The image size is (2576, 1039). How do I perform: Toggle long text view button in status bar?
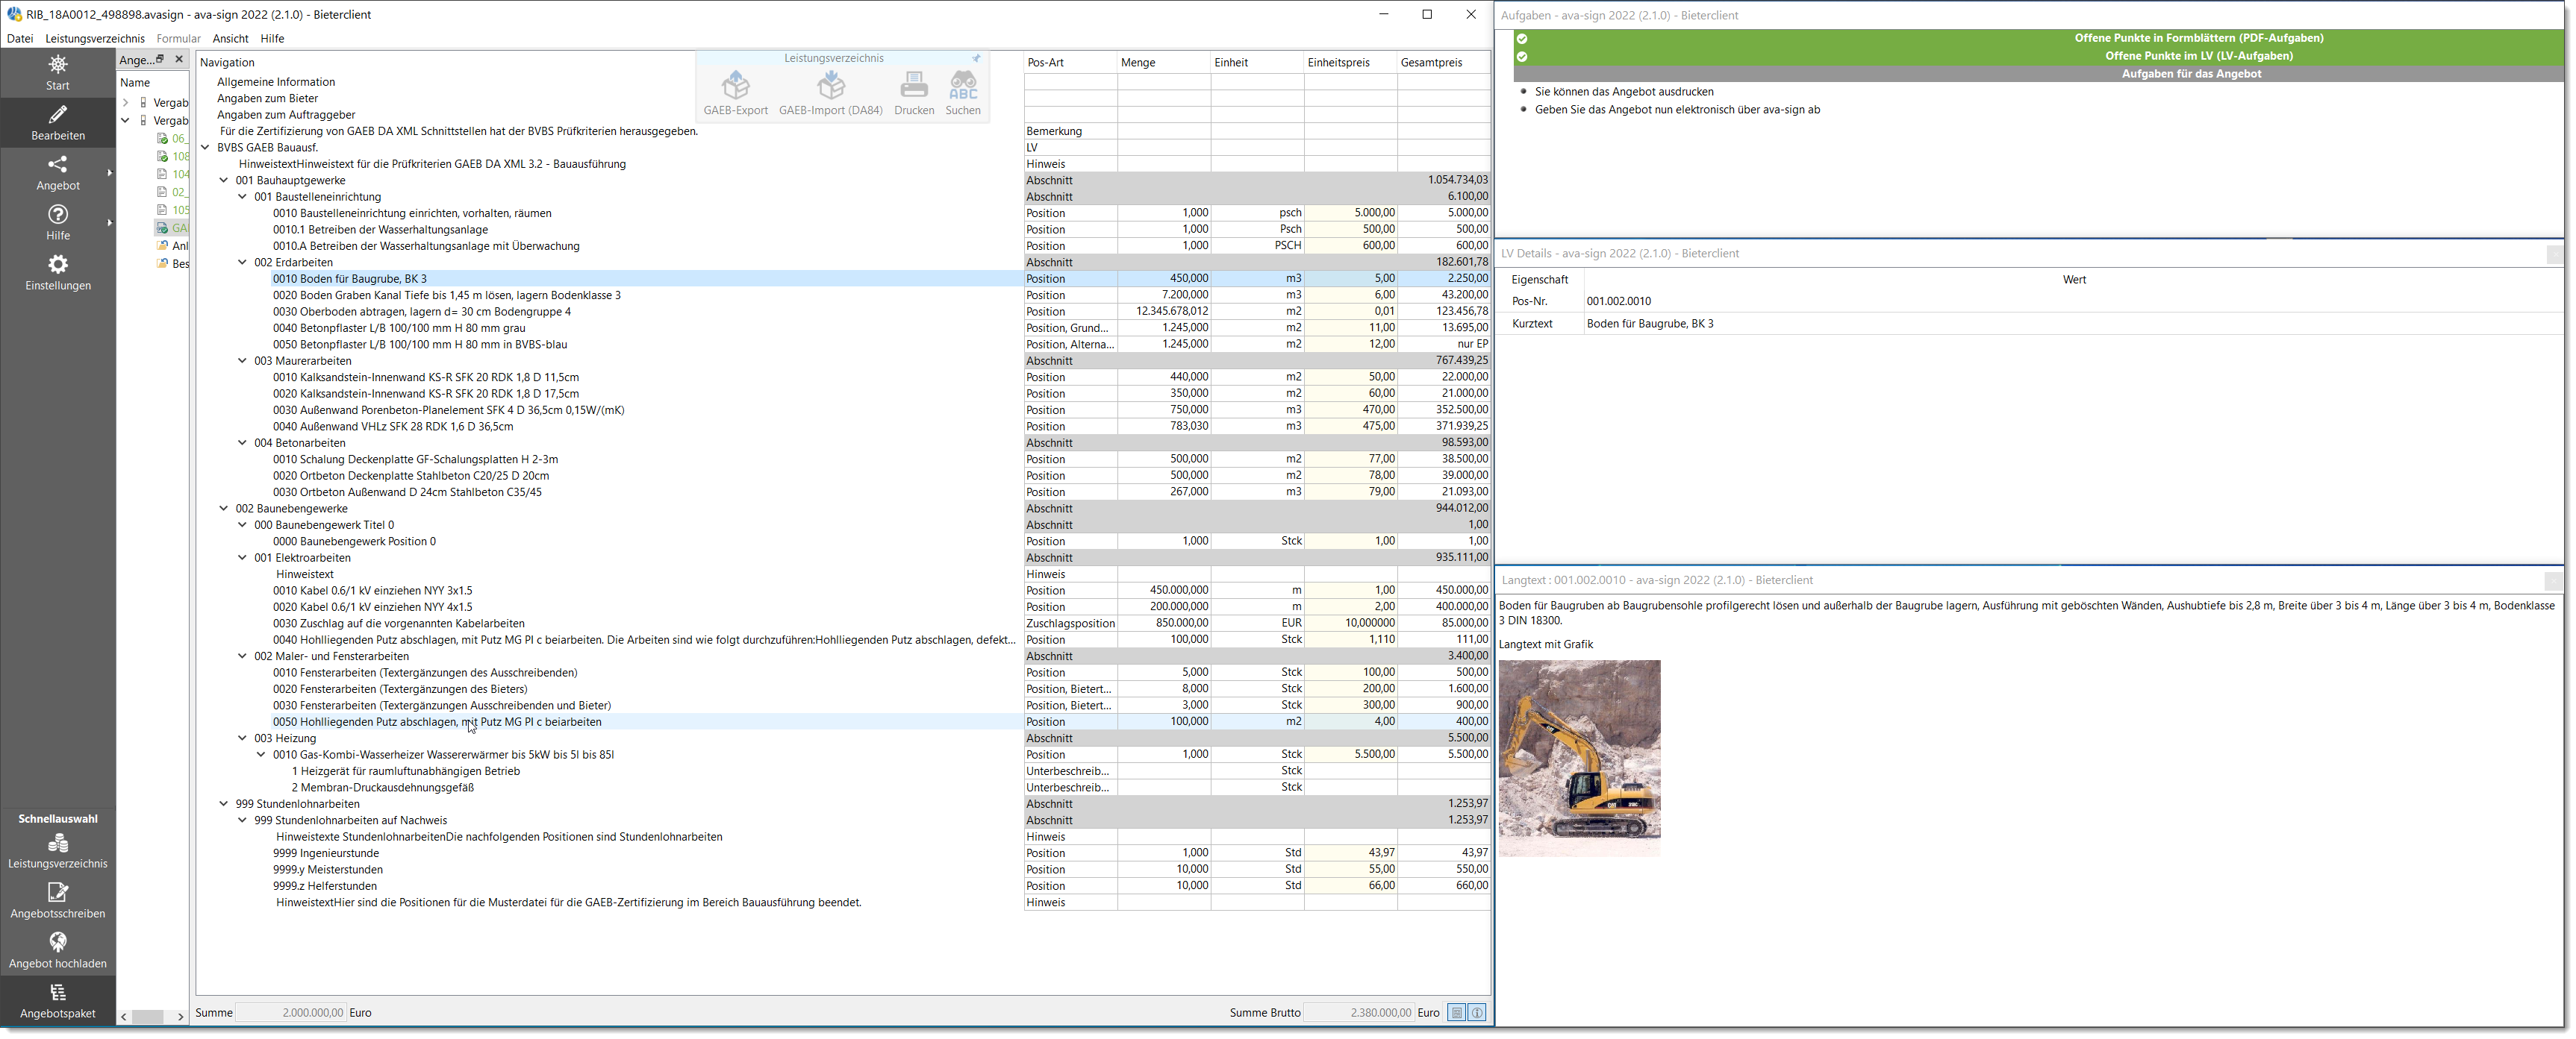click(x=1457, y=1013)
